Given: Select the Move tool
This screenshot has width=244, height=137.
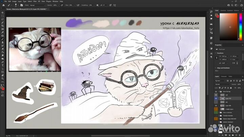Looking at the screenshot, I should coord(2,13).
